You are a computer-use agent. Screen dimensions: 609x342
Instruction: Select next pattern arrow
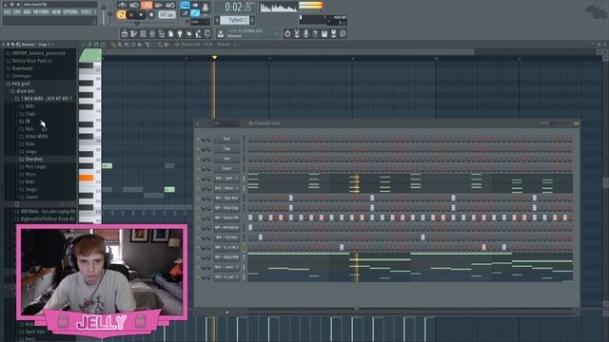(x=252, y=20)
